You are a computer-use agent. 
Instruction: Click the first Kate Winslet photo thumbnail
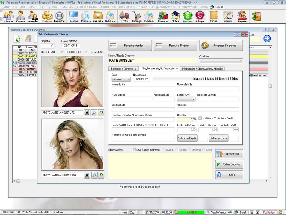coord(73,82)
